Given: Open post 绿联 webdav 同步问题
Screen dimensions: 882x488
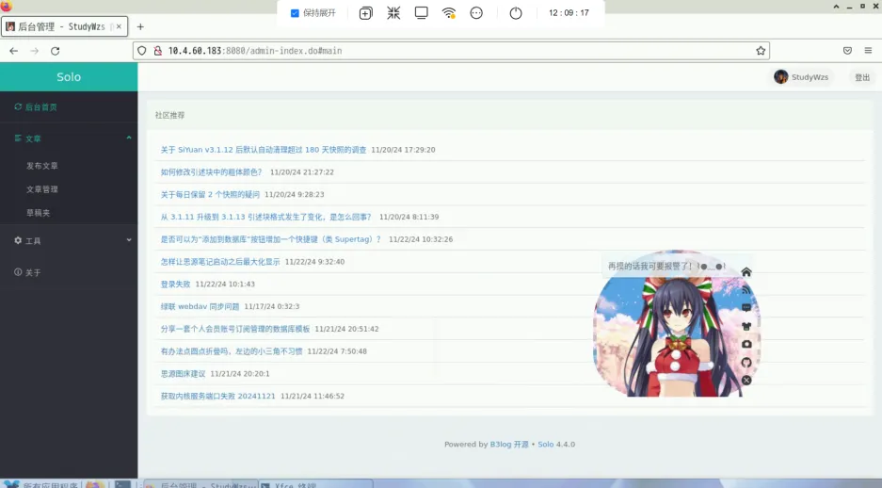Looking at the screenshot, I should pos(200,307).
